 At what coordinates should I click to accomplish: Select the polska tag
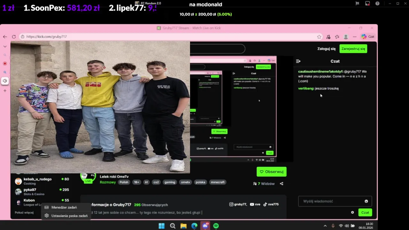(200, 182)
